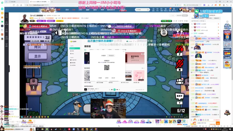Click the 拷贝 button in the game lobby
Viewport: 233px width, 131px height.
[38, 47]
